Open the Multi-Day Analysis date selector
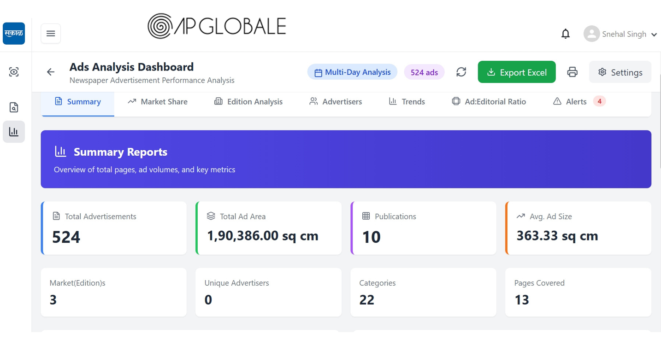Image resolution: width=661 pixels, height=340 pixels. coord(352,72)
